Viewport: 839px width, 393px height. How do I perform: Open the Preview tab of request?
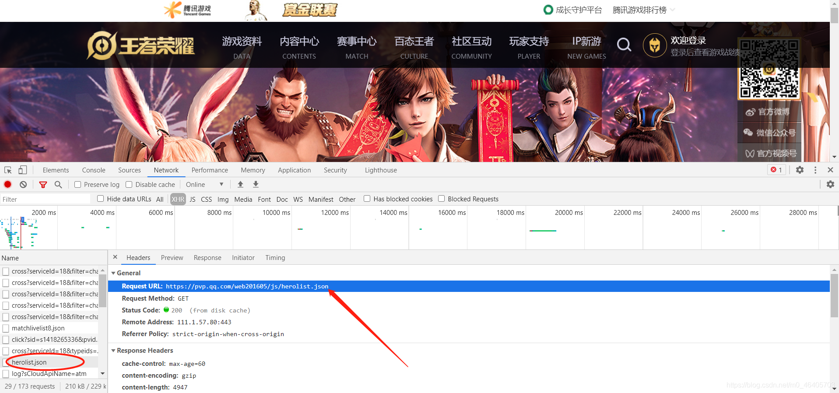[x=172, y=257]
